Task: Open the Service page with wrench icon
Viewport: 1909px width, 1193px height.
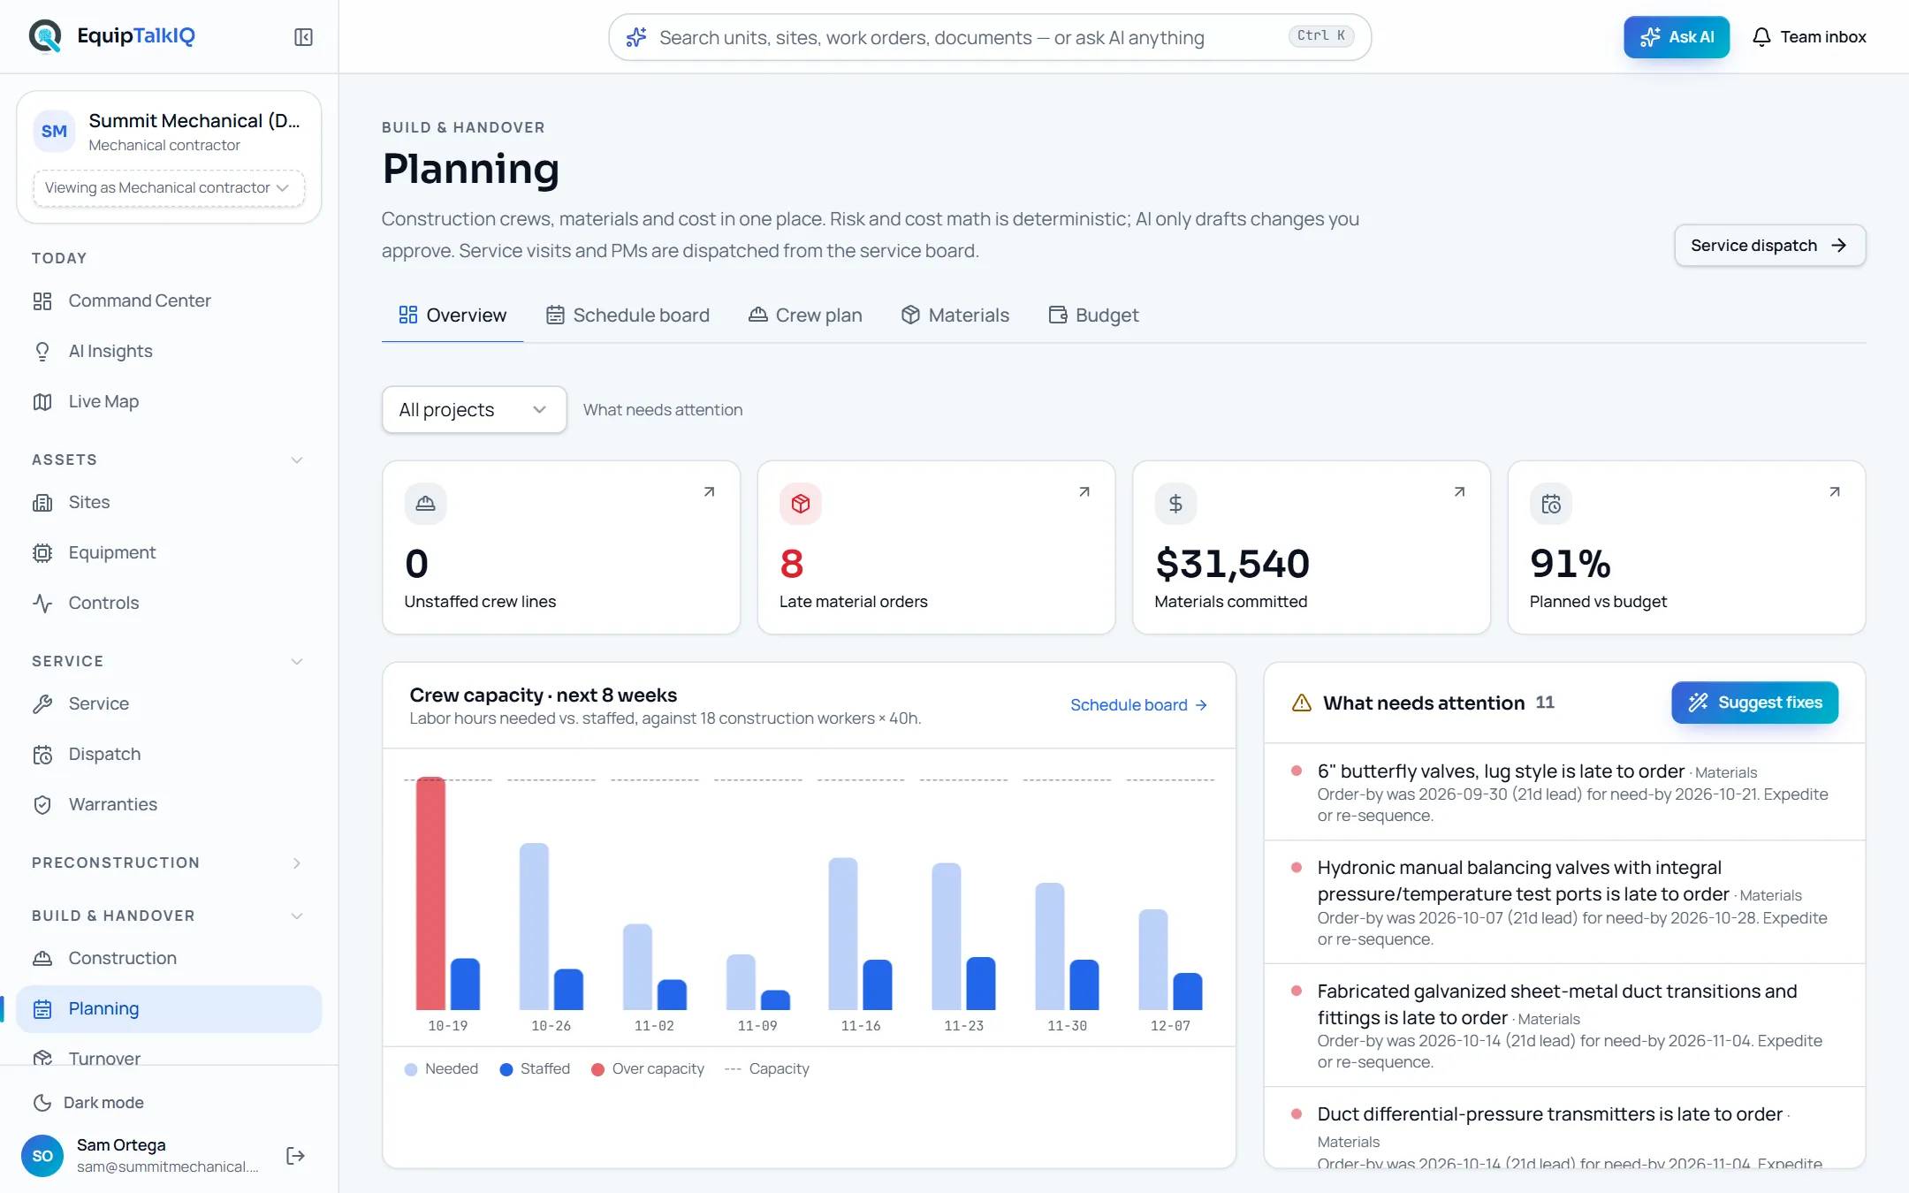Action: click(x=168, y=703)
